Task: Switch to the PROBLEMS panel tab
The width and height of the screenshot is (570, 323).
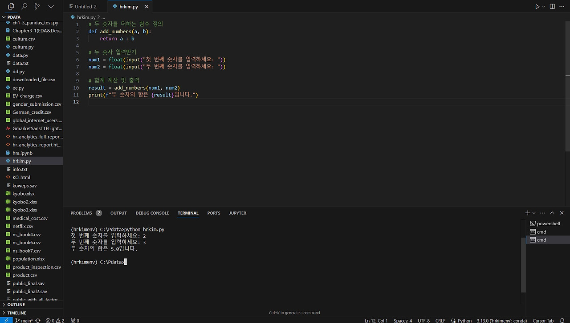Action: (x=86, y=213)
